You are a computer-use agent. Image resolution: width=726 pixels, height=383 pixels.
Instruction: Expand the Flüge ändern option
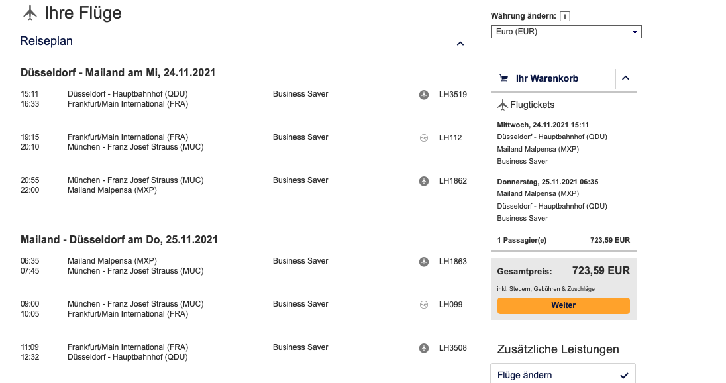562,375
